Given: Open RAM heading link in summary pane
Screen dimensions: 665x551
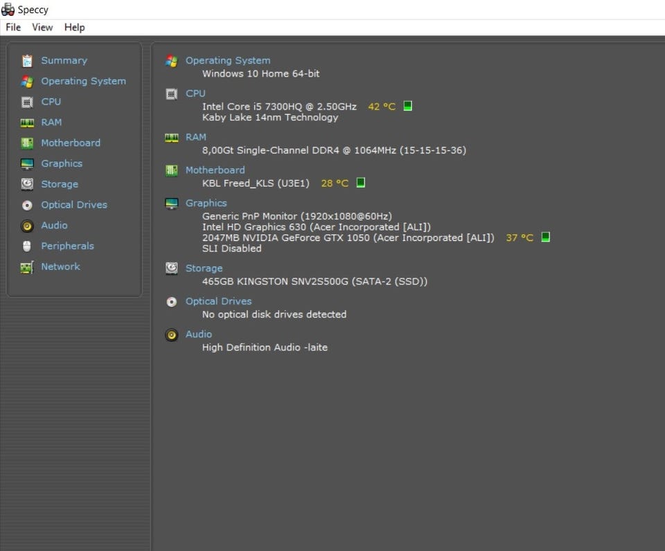Looking at the screenshot, I should pyautogui.click(x=196, y=137).
